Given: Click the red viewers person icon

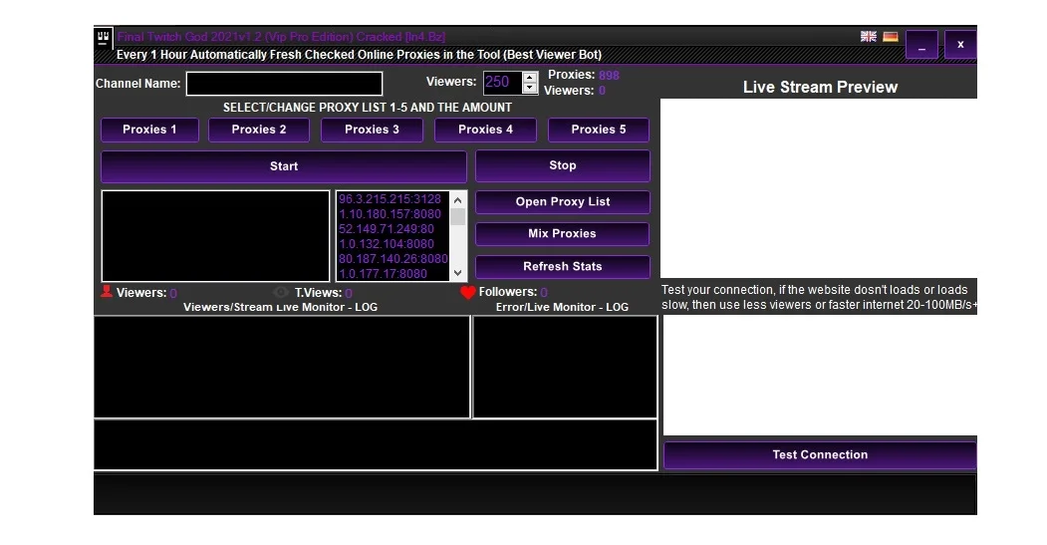Looking at the screenshot, I should click(x=107, y=291).
